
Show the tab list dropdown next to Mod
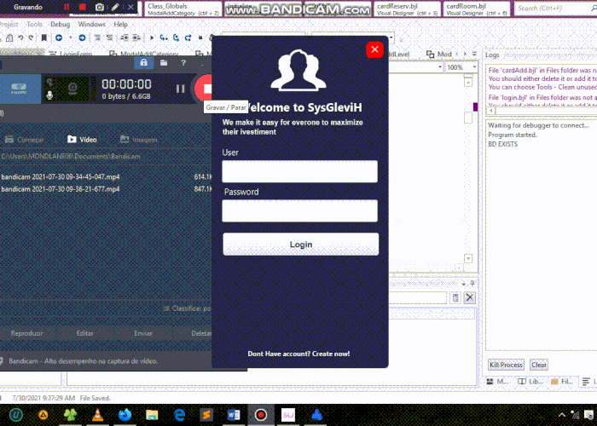pos(474,54)
